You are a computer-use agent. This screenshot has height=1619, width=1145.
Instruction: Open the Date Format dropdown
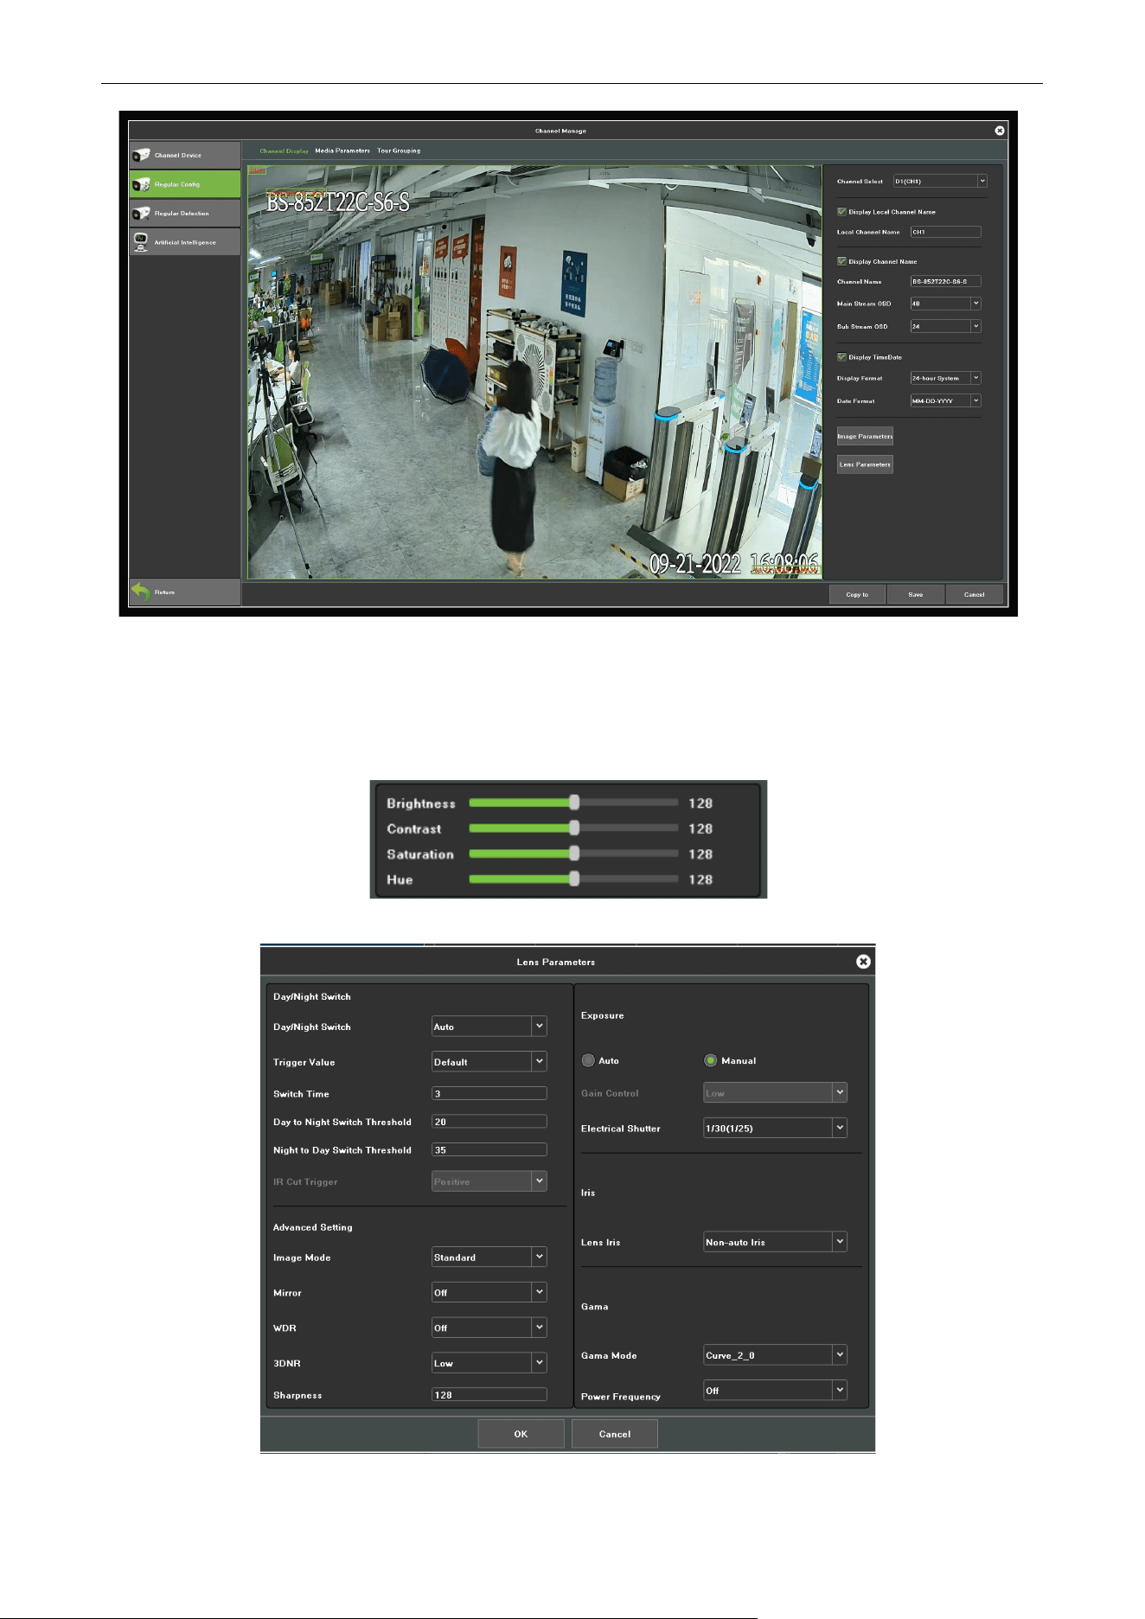pos(946,400)
